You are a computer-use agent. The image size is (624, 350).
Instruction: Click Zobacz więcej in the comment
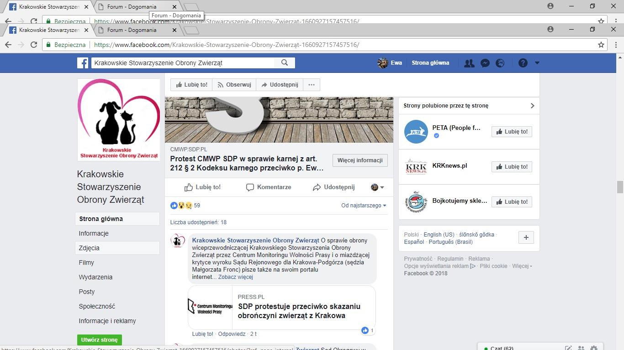pos(235,277)
